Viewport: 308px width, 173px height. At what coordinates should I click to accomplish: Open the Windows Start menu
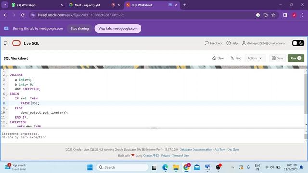[90, 167]
